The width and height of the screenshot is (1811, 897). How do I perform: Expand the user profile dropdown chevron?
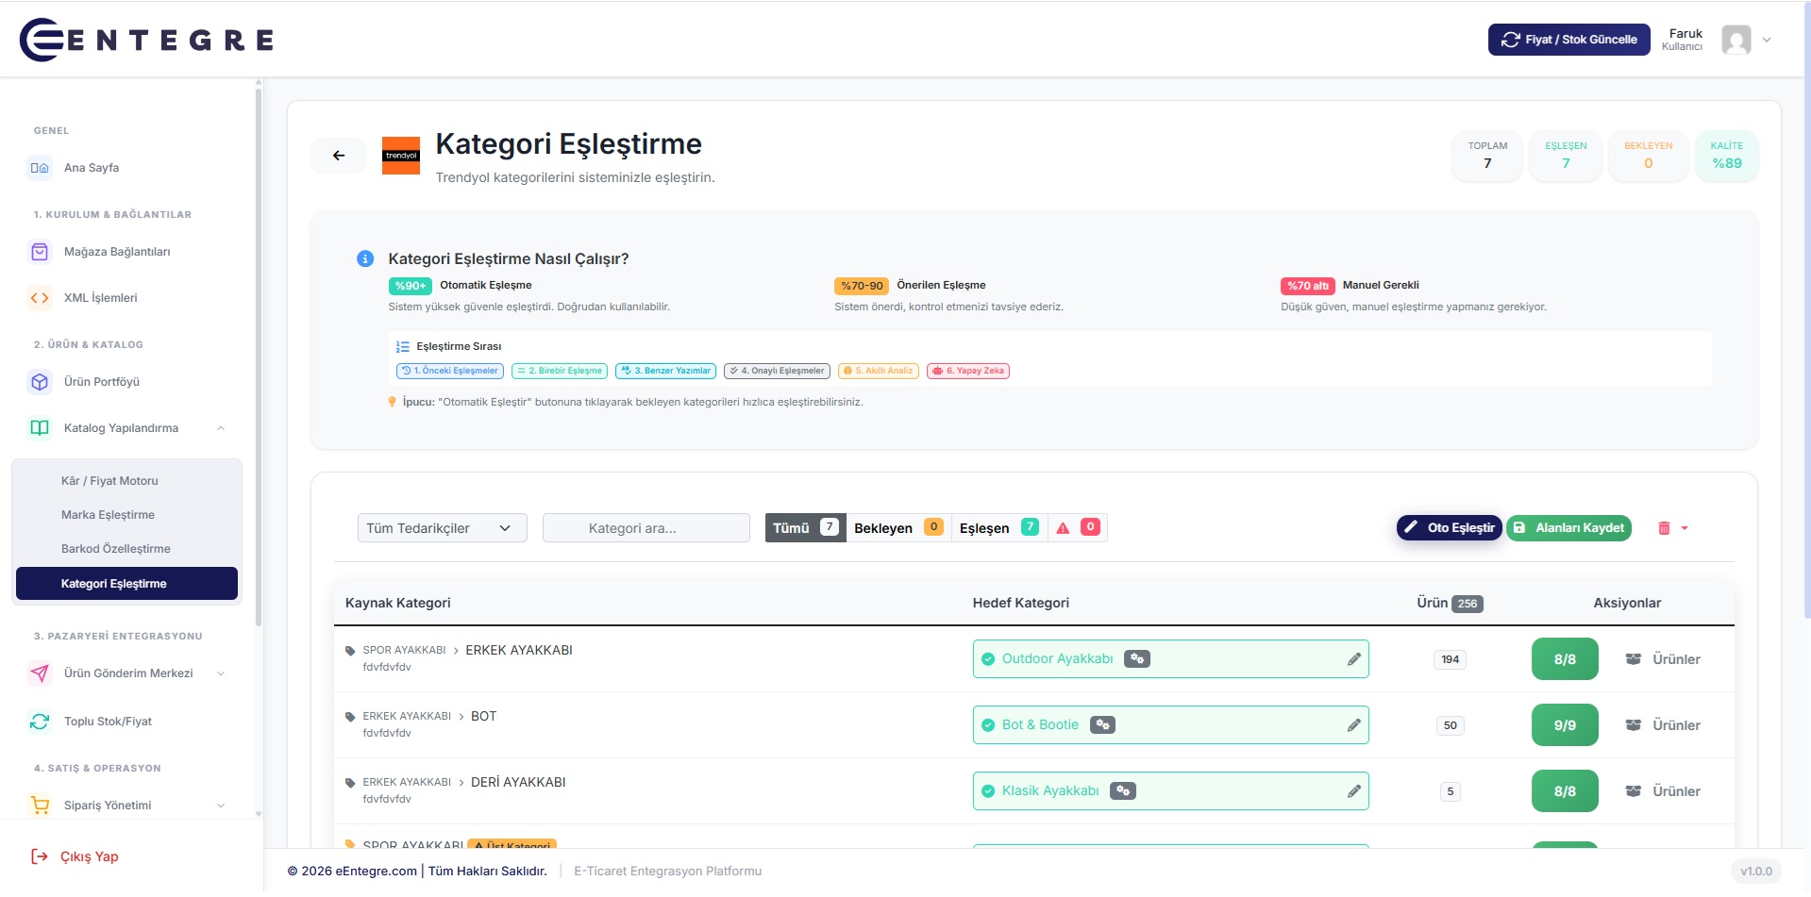(x=1767, y=40)
